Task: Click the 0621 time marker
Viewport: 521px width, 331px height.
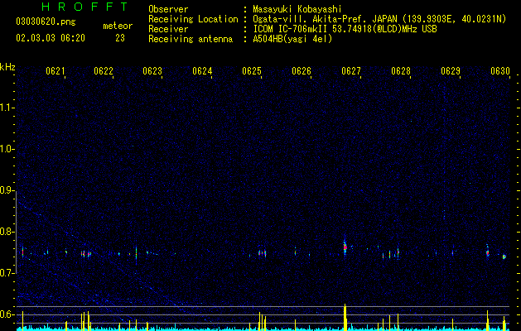Action: (55, 71)
